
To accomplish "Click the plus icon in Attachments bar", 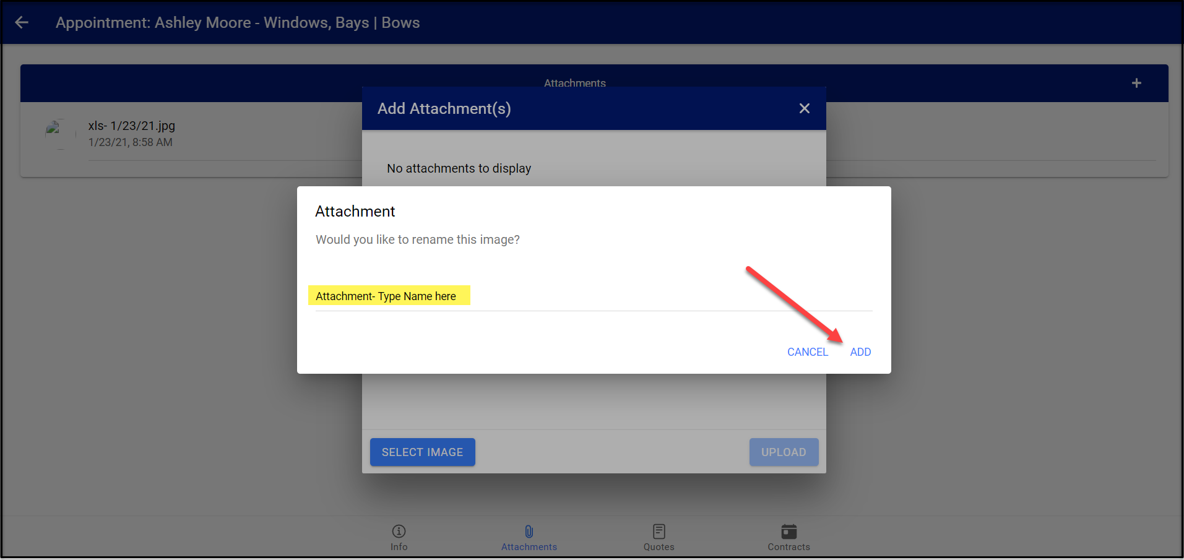I will coord(1136,83).
